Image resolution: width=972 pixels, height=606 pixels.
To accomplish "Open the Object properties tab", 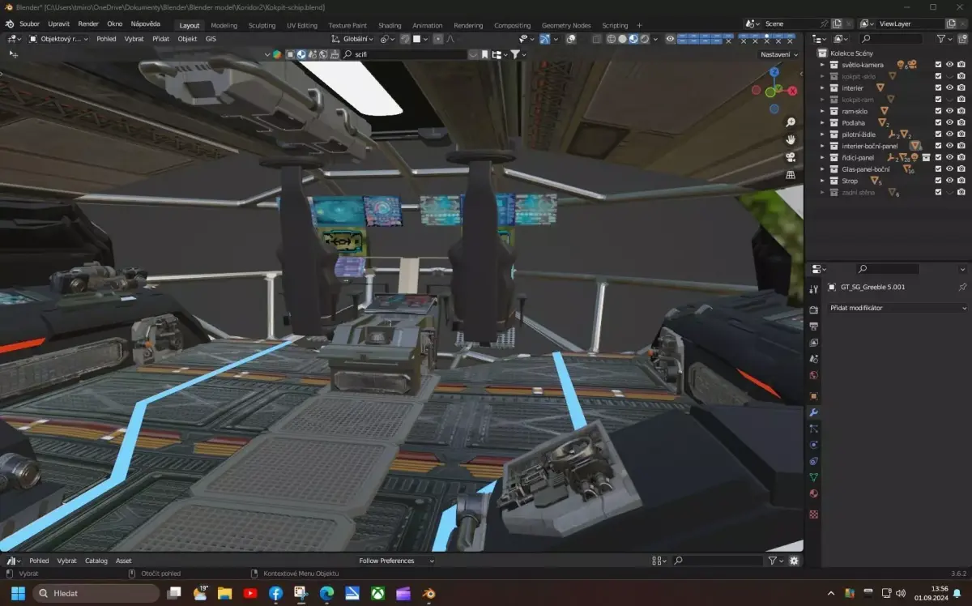I will pos(814,396).
